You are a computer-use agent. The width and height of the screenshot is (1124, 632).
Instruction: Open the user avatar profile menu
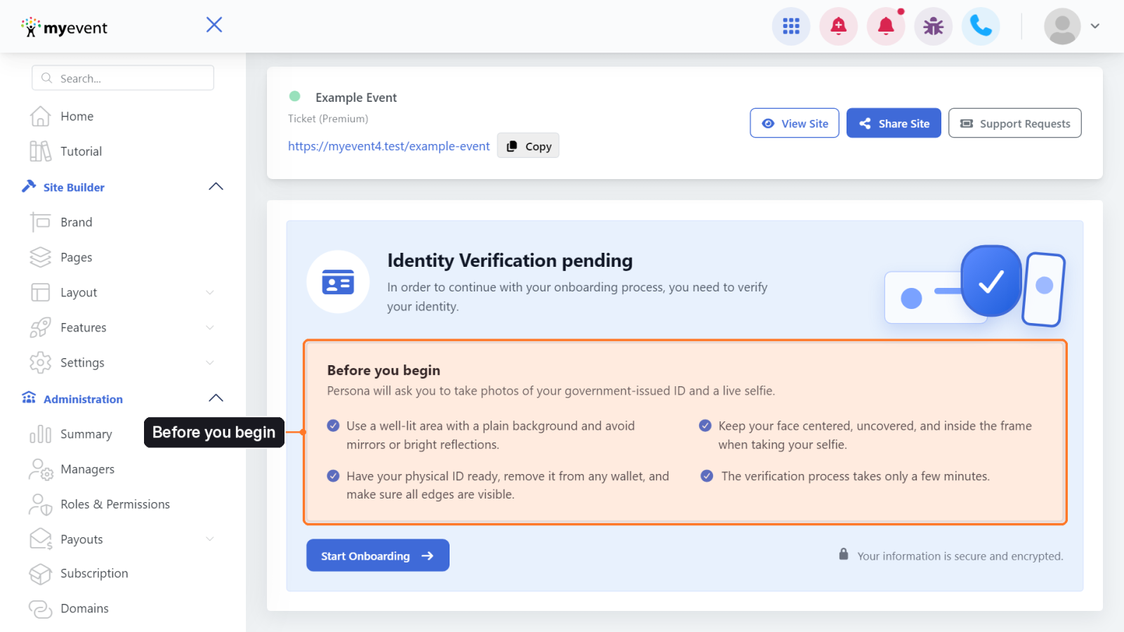click(1062, 26)
